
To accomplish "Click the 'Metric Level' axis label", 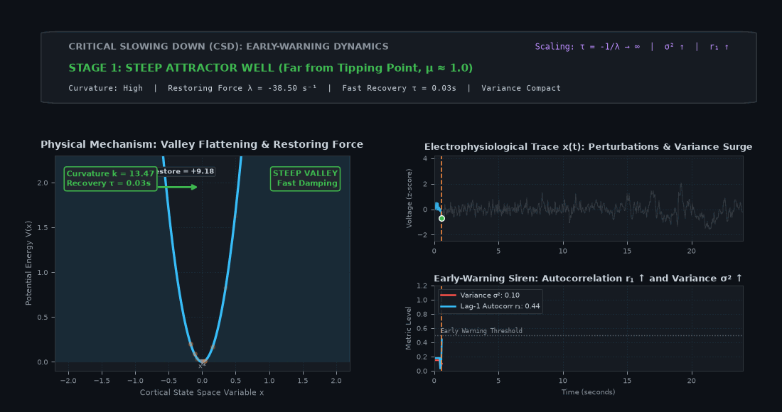I will click(409, 327).
